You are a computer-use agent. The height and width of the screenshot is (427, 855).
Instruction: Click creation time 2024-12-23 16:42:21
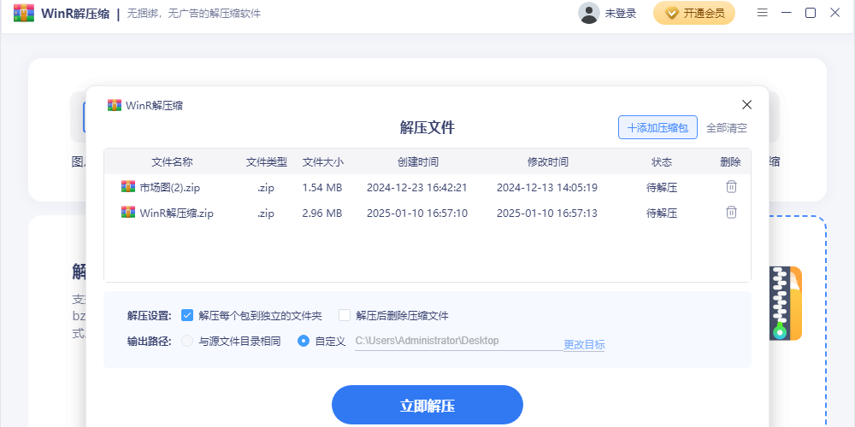coord(417,188)
